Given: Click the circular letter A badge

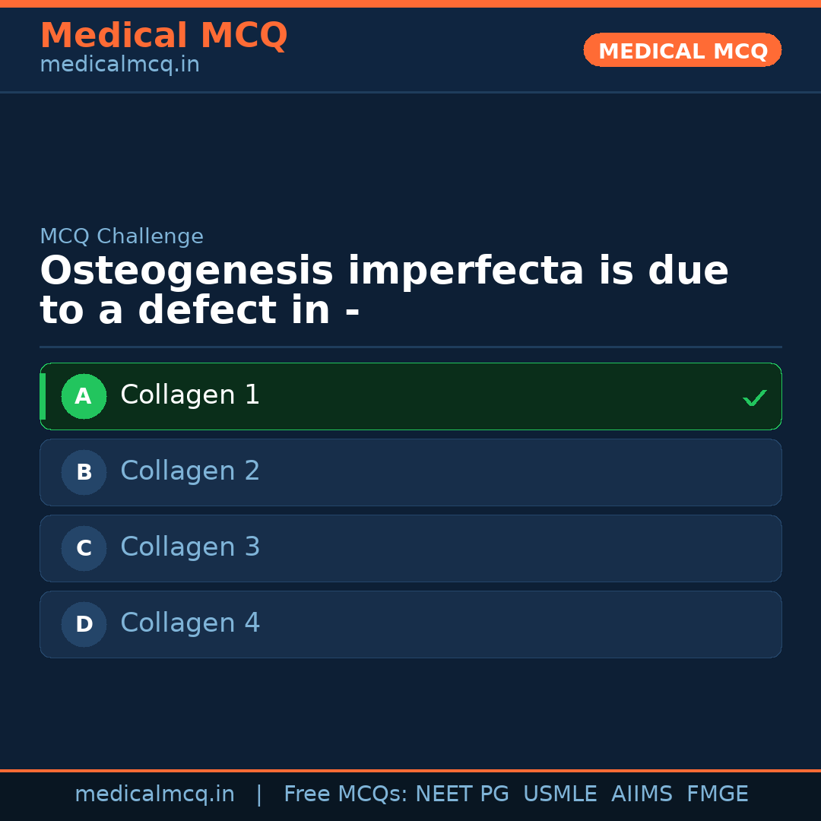Looking at the screenshot, I should point(84,396).
